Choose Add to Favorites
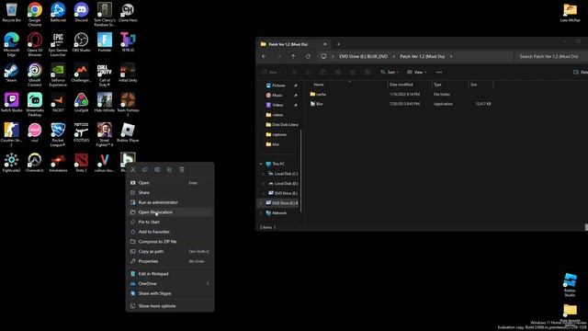Viewport: 588px width, 331px height. pos(170,232)
